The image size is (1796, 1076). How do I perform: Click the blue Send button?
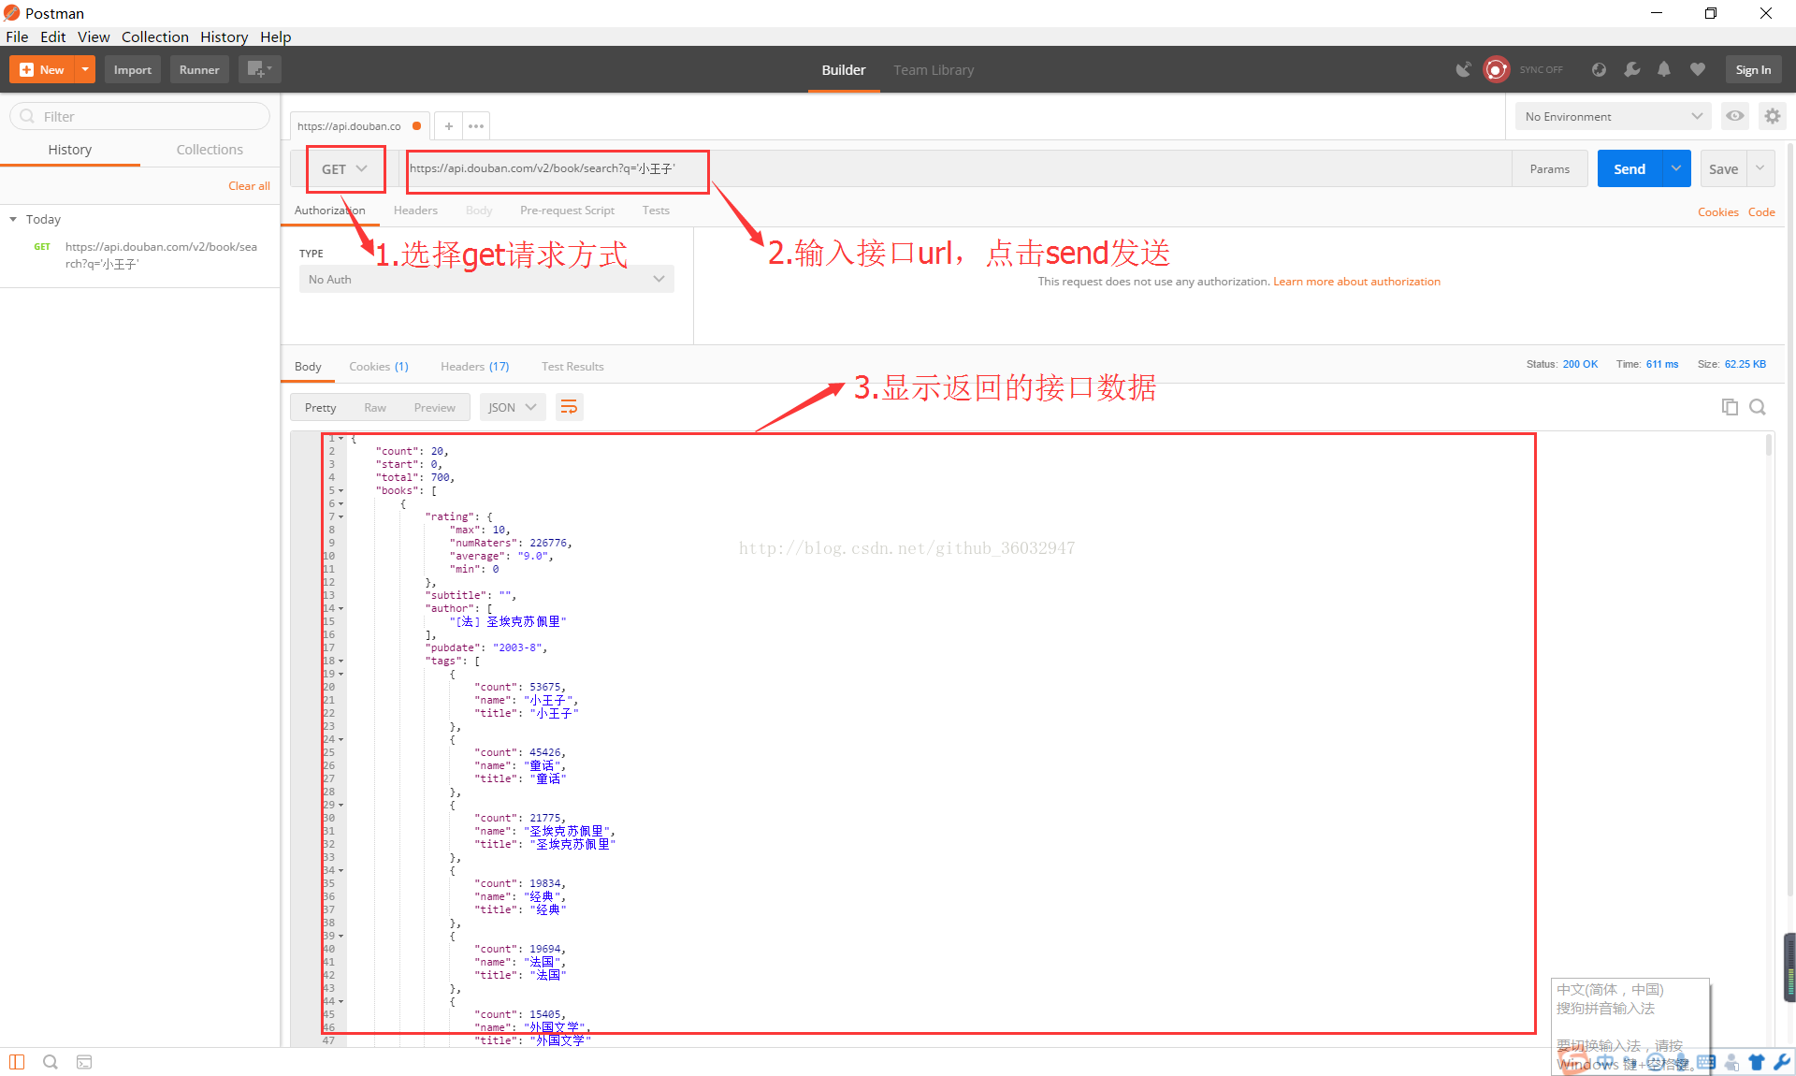(1629, 168)
